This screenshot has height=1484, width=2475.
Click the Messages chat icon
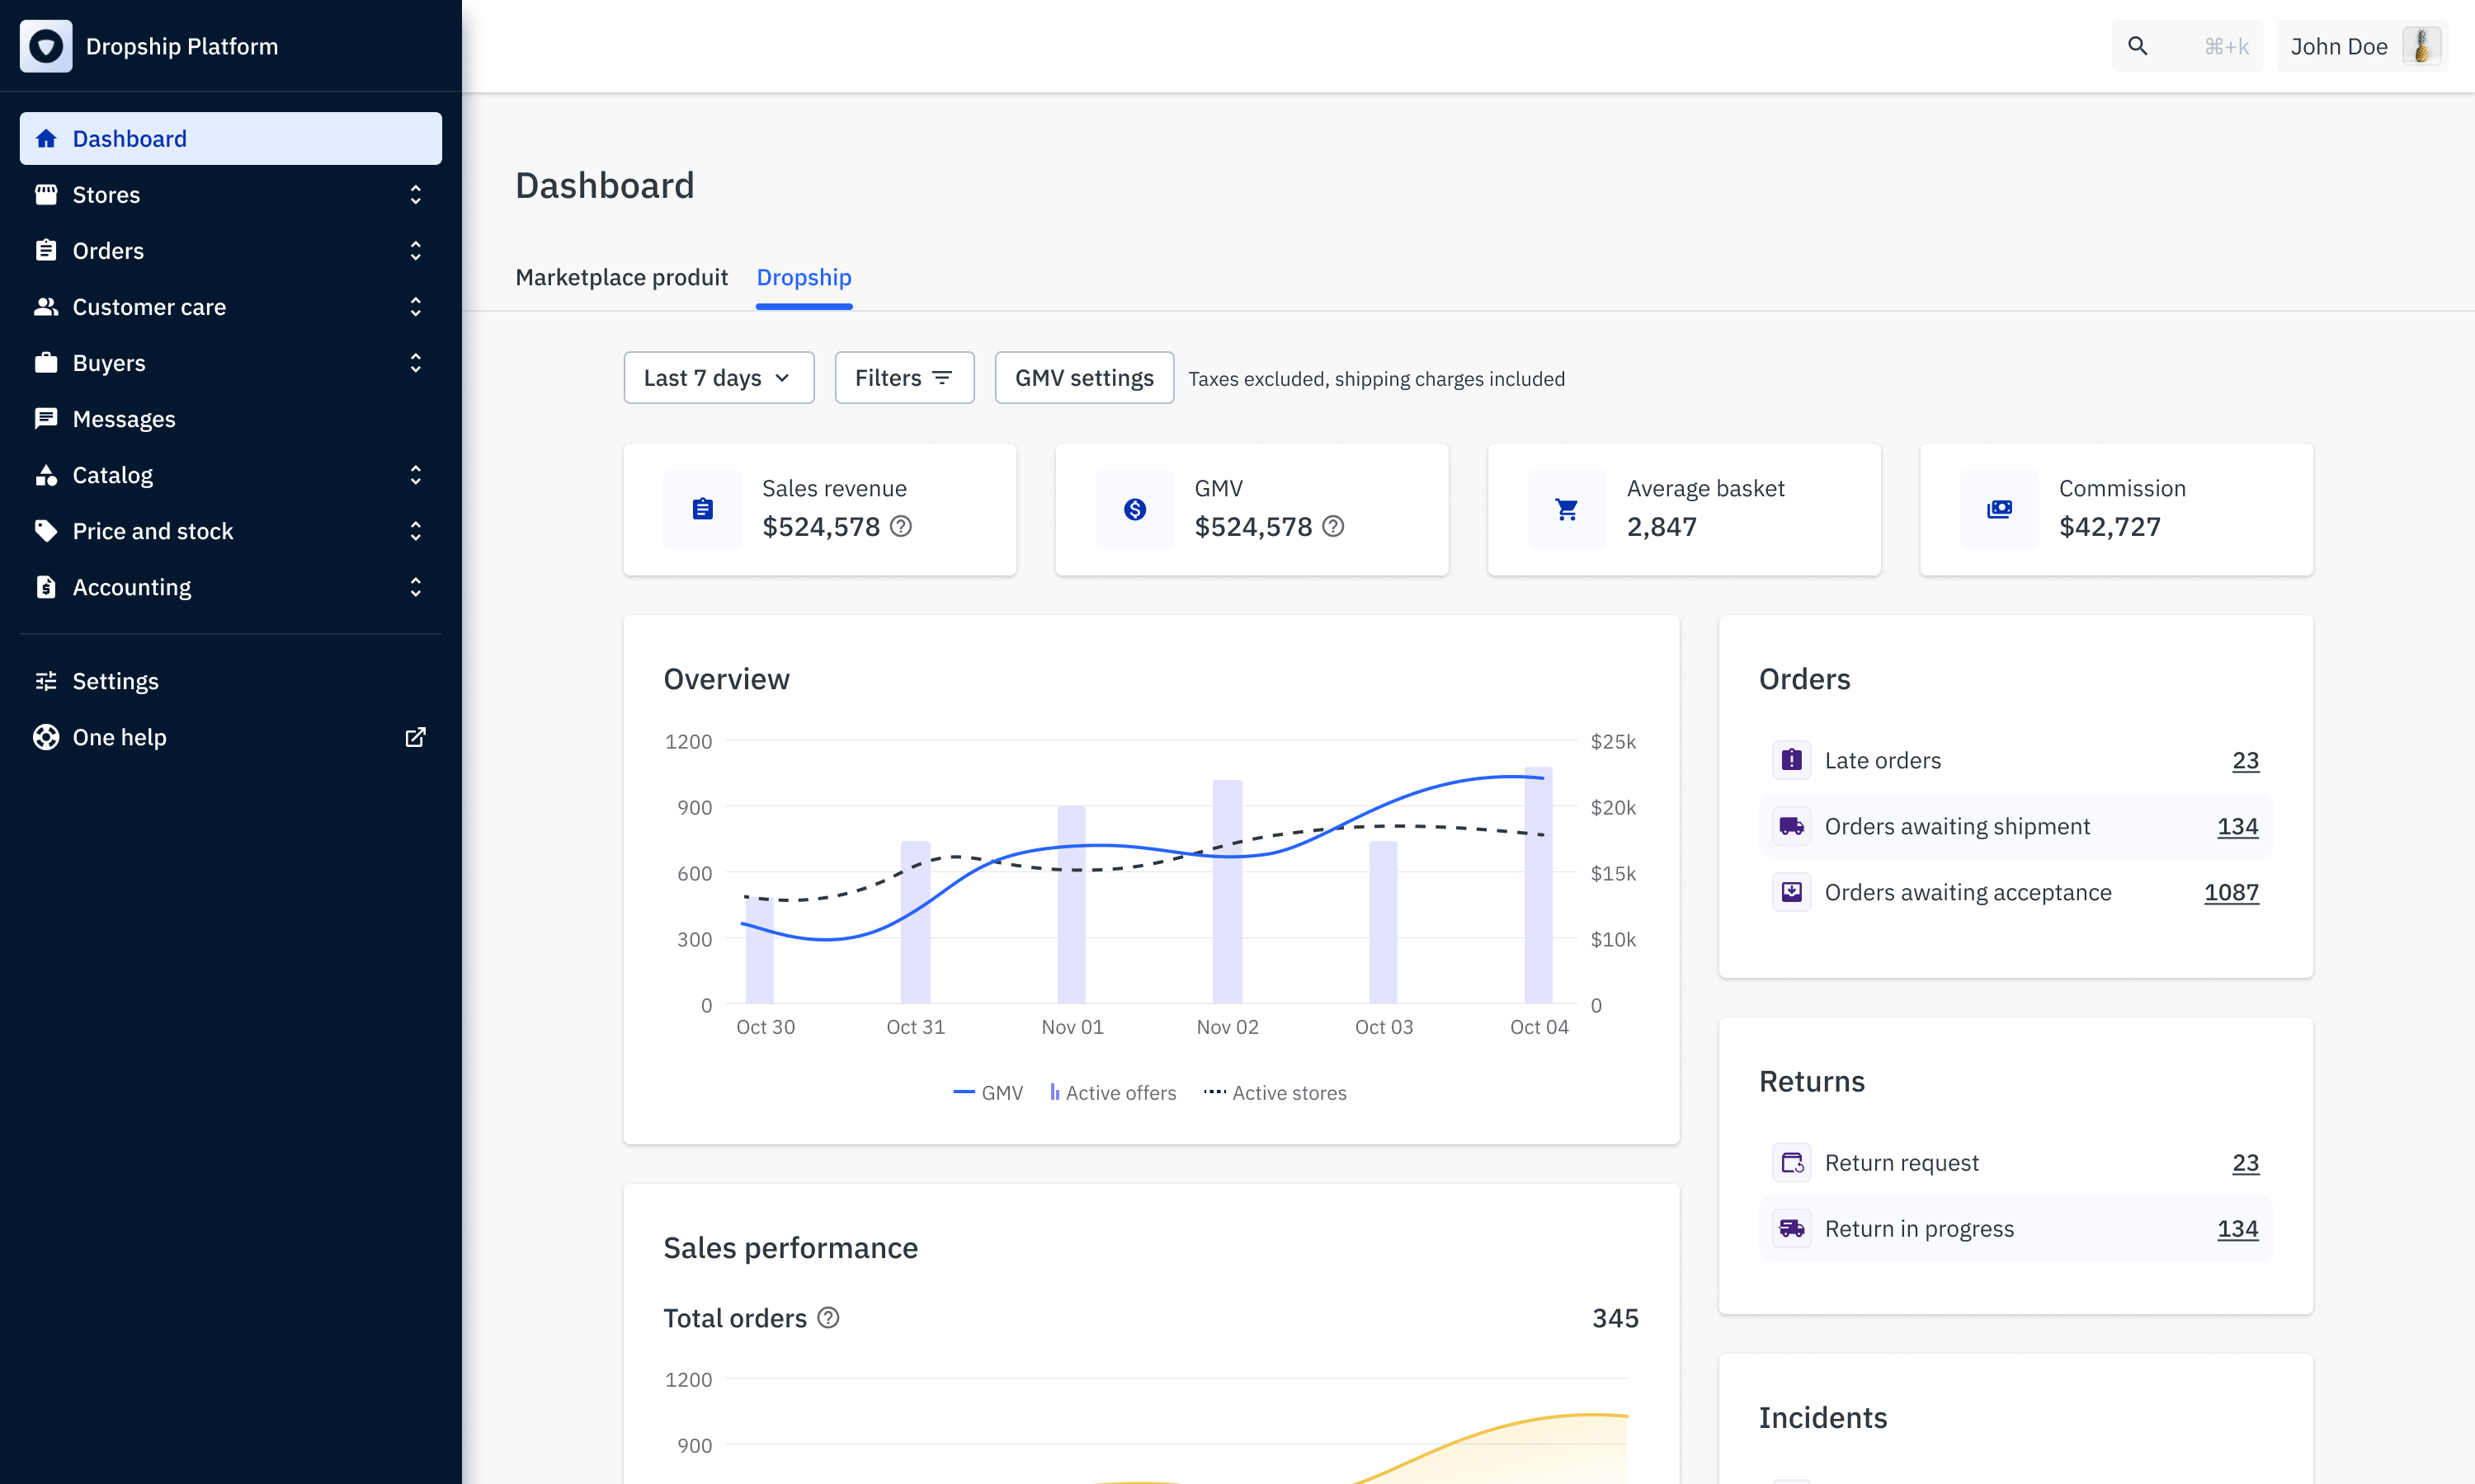[46, 418]
